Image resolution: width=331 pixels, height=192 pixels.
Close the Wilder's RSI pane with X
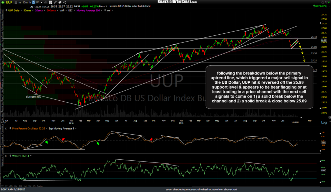[6, 156]
